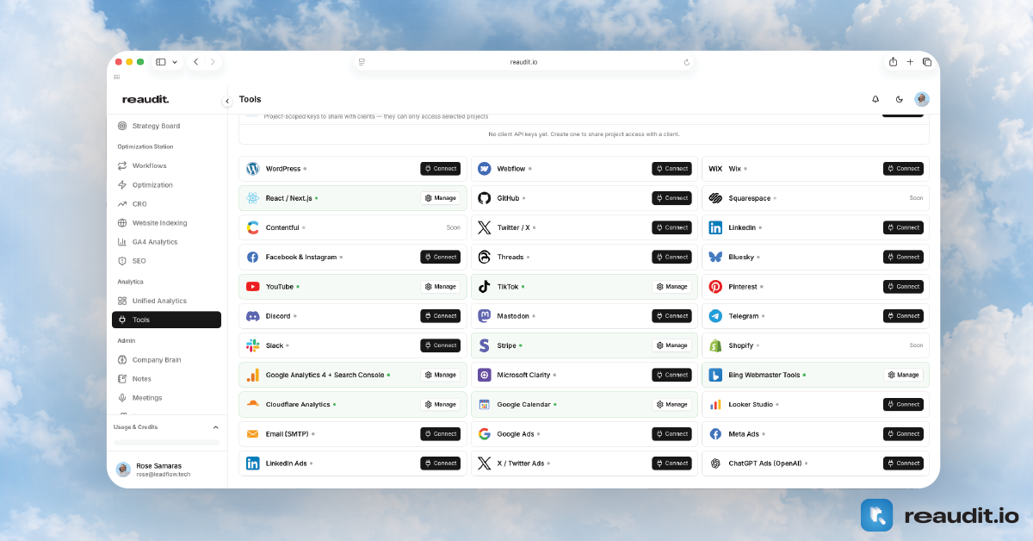The width and height of the screenshot is (1033, 541).
Task: Click the X / Twitter Ads logo icon
Action: pyautogui.click(x=485, y=463)
